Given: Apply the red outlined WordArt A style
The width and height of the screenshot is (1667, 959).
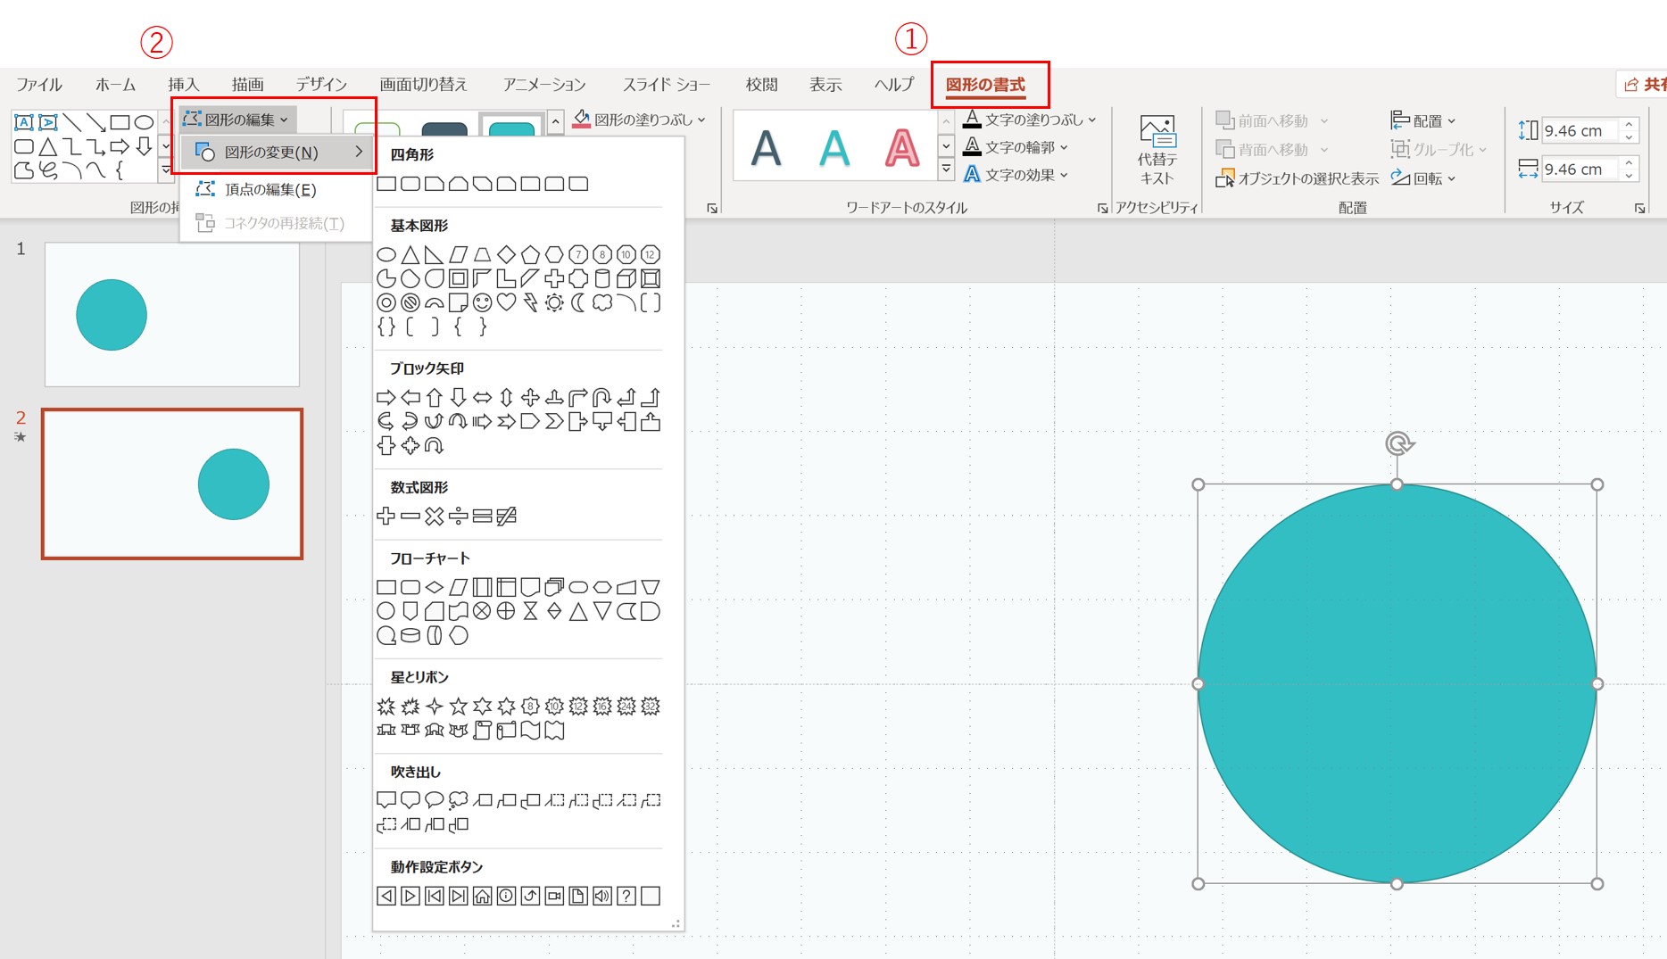Looking at the screenshot, I should [901, 148].
